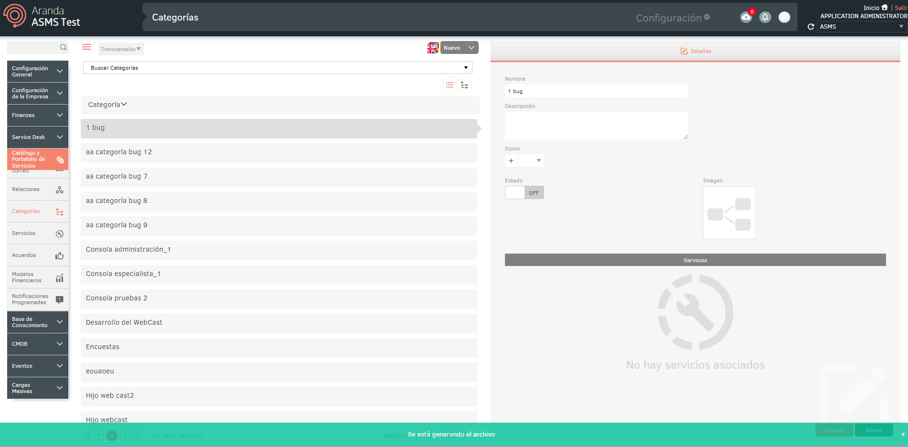The height and width of the screenshot is (447, 908).
Task: Click the Salir link
Action: click(x=901, y=8)
